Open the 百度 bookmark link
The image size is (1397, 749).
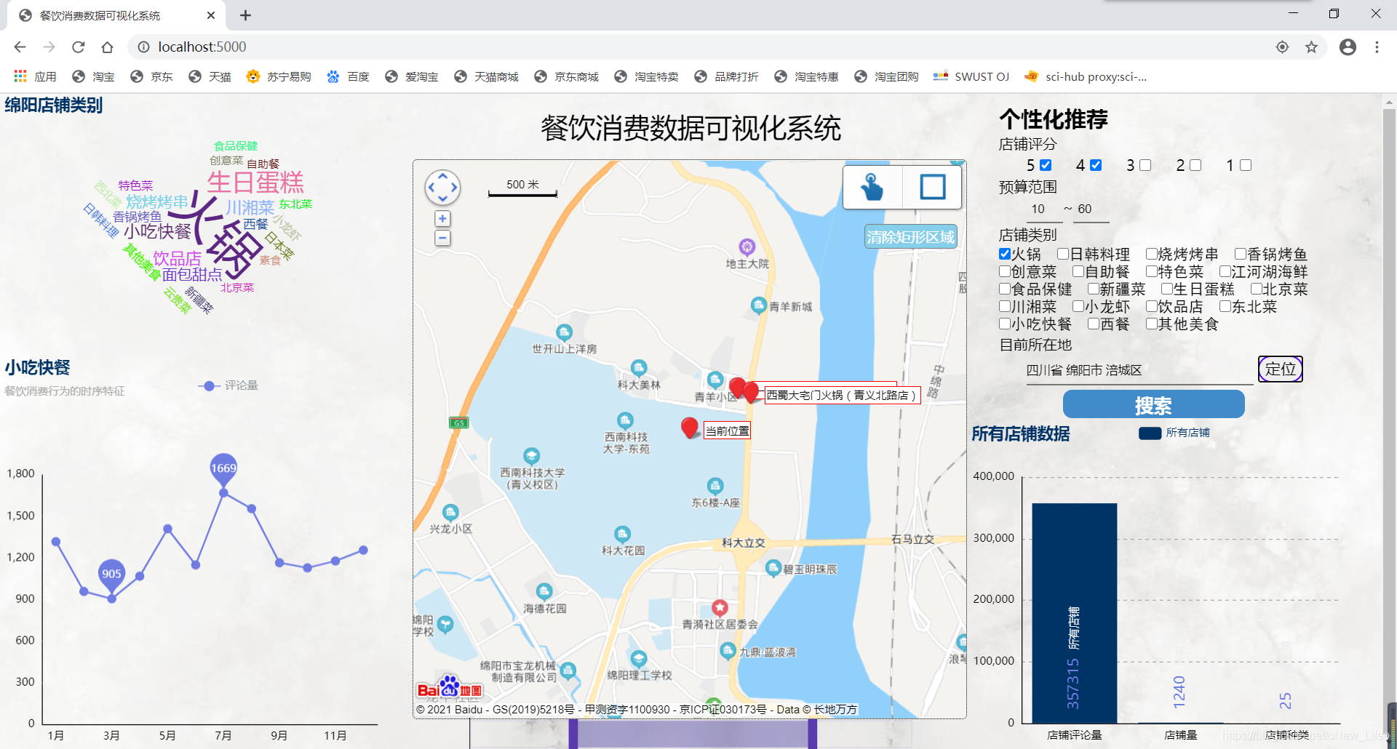(x=348, y=76)
